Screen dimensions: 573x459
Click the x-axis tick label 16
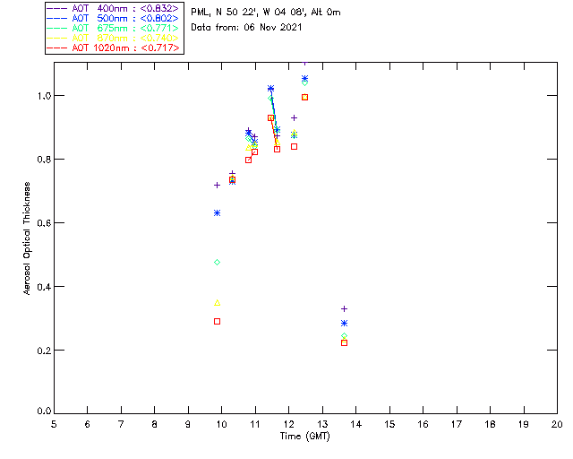423,424
